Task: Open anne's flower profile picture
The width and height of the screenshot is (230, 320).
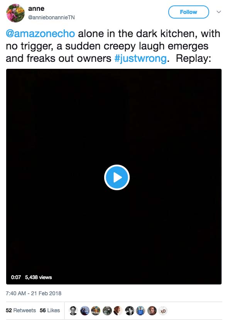Action: [15, 13]
